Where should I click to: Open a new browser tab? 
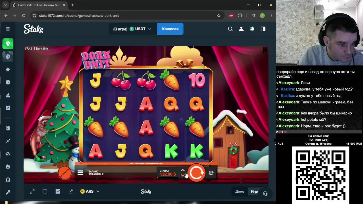[x=73, y=5]
